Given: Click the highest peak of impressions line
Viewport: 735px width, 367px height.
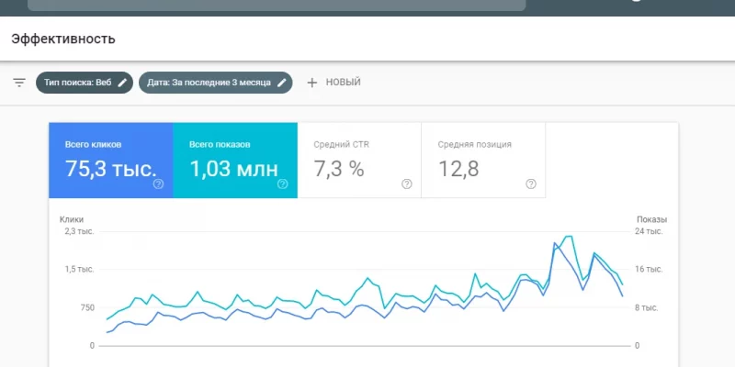Looking at the screenshot, I should [569, 237].
